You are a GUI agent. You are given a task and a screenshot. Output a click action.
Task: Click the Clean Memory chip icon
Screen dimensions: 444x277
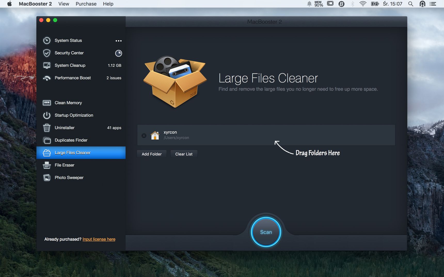pyautogui.click(x=47, y=103)
